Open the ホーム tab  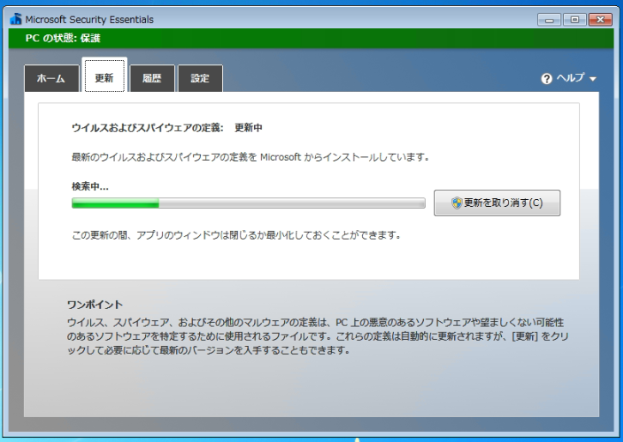[x=51, y=78]
